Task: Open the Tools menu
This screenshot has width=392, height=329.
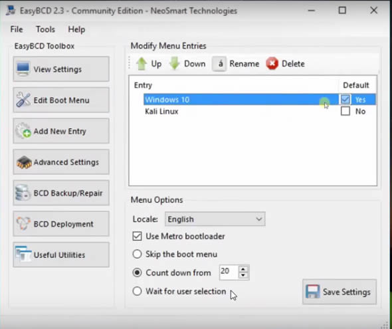Action: tap(45, 29)
